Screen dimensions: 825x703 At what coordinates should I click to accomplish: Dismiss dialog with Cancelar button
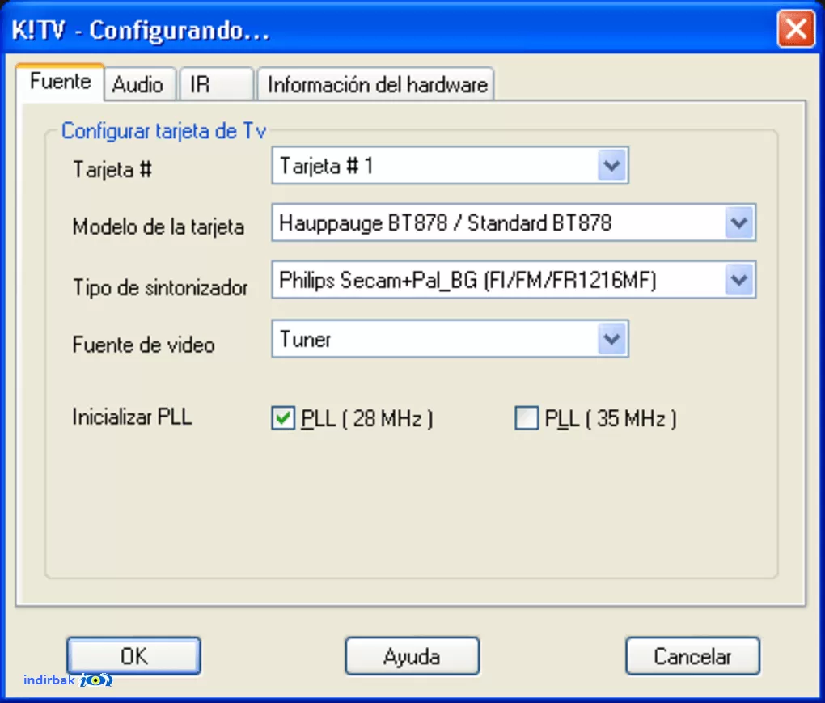pos(692,656)
